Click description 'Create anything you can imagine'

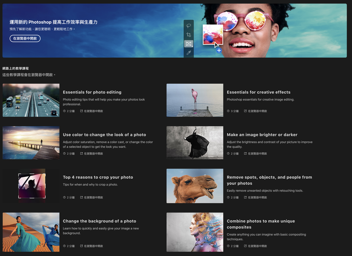pos(266,237)
